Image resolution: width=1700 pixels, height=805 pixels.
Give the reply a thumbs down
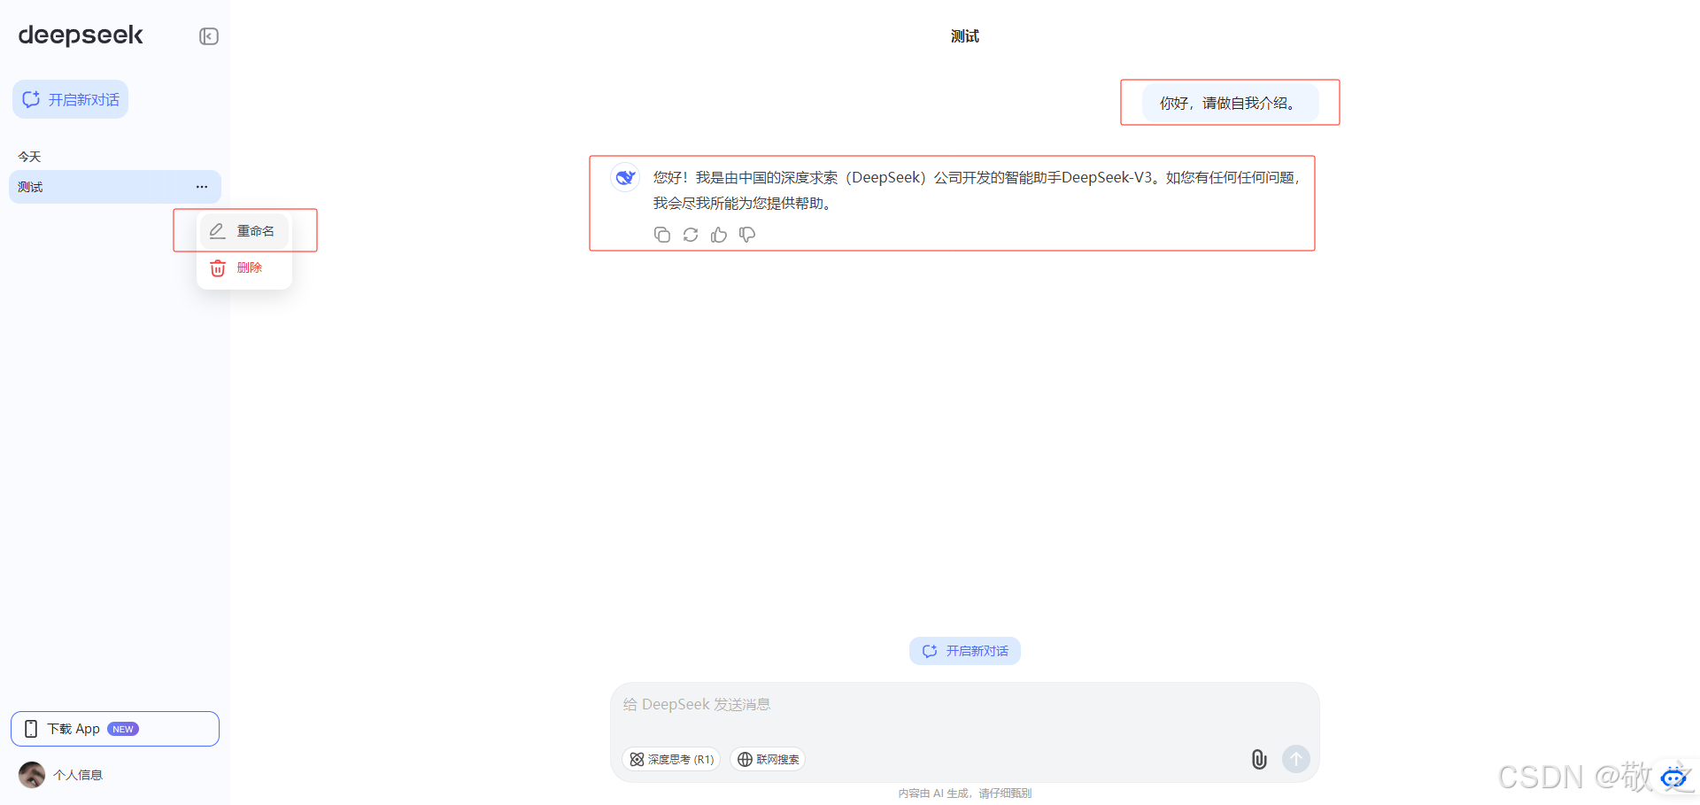pyautogui.click(x=747, y=235)
